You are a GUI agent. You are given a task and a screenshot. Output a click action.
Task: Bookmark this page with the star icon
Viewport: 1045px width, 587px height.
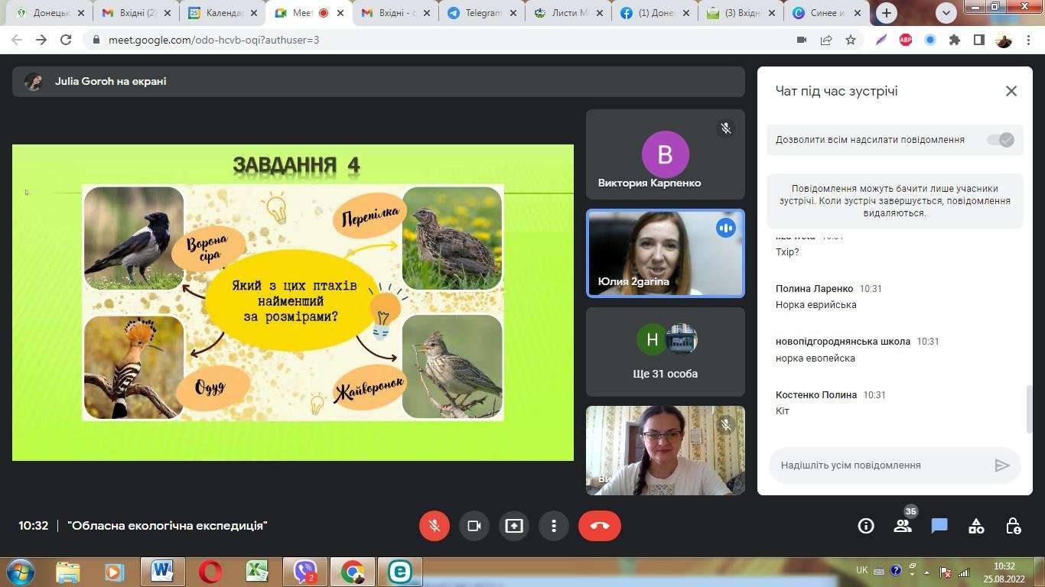[851, 40]
